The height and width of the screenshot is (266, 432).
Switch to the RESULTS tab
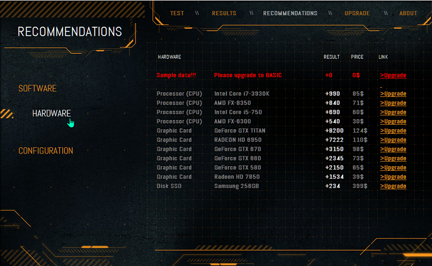[x=224, y=13]
